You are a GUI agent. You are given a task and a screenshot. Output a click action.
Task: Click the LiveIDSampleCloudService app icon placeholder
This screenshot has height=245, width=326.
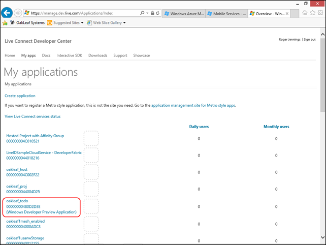pyautogui.click(x=91, y=155)
